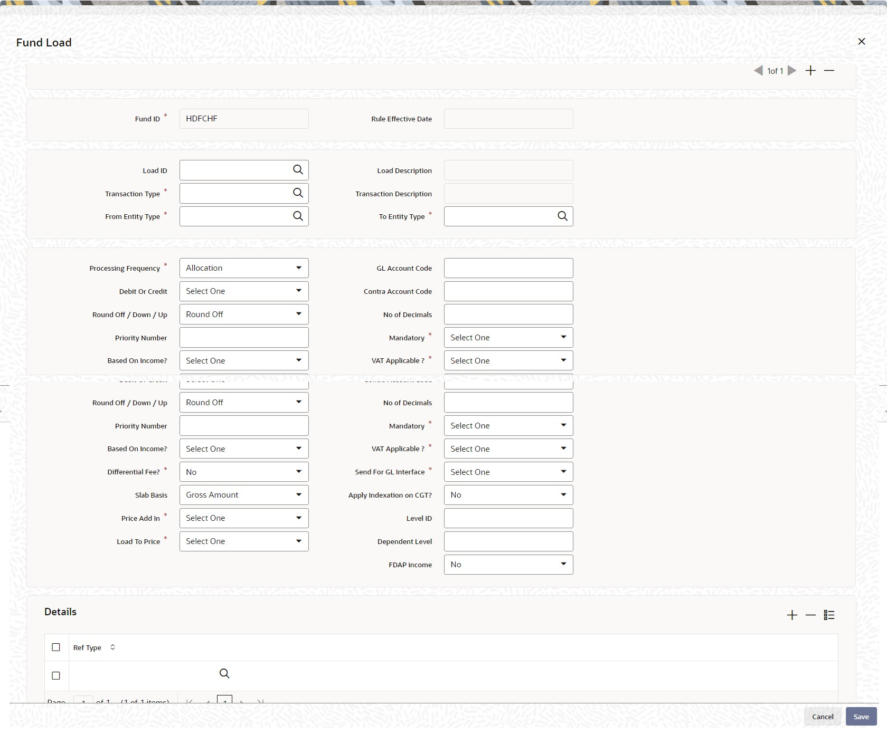Click into the Level ID field
The image size is (887, 734).
[x=508, y=518]
